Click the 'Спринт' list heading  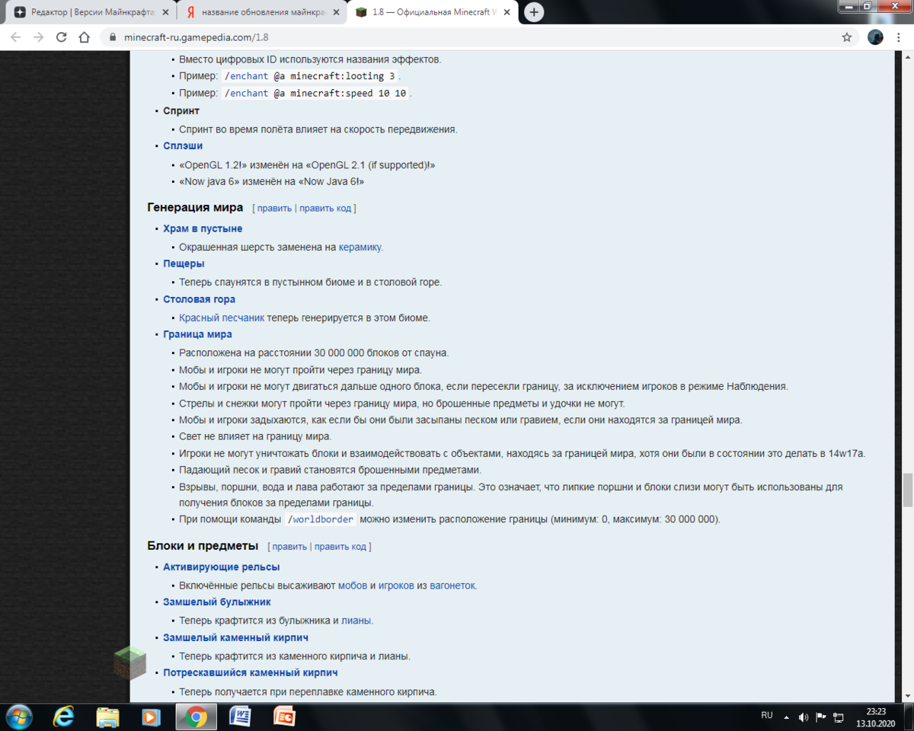(181, 110)
